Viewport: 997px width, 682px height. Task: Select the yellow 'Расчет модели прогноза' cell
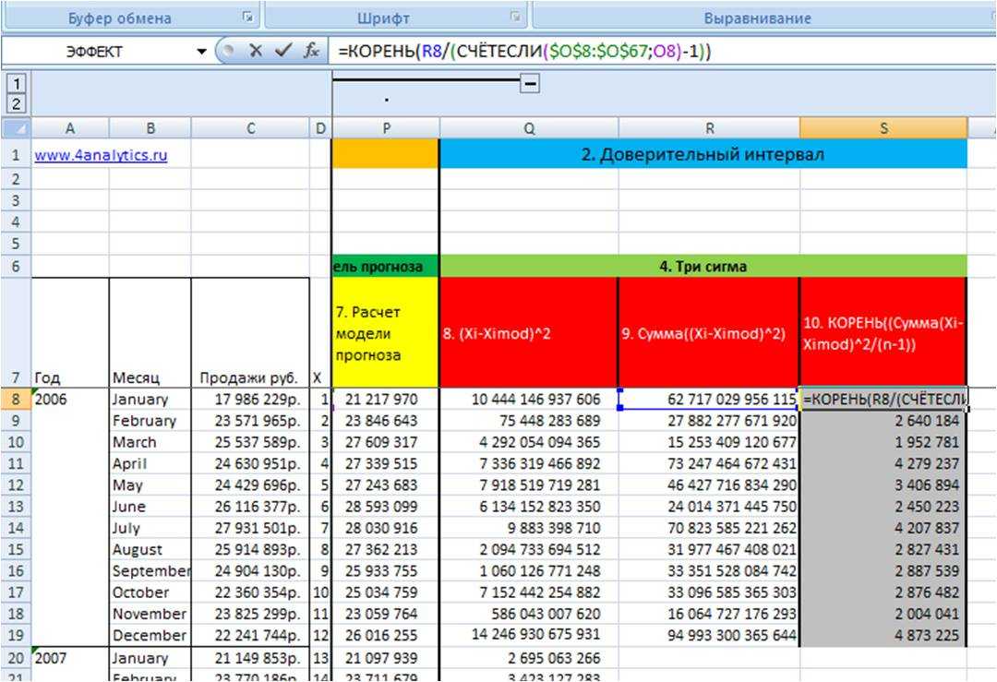pos(385,332)
